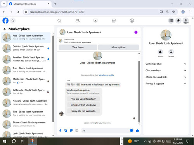Open the Windows notification center icon

[x=188, y=141]
